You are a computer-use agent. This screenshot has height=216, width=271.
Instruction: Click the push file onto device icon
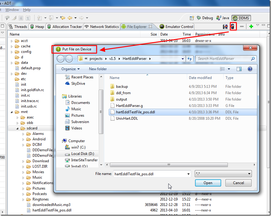233,27
